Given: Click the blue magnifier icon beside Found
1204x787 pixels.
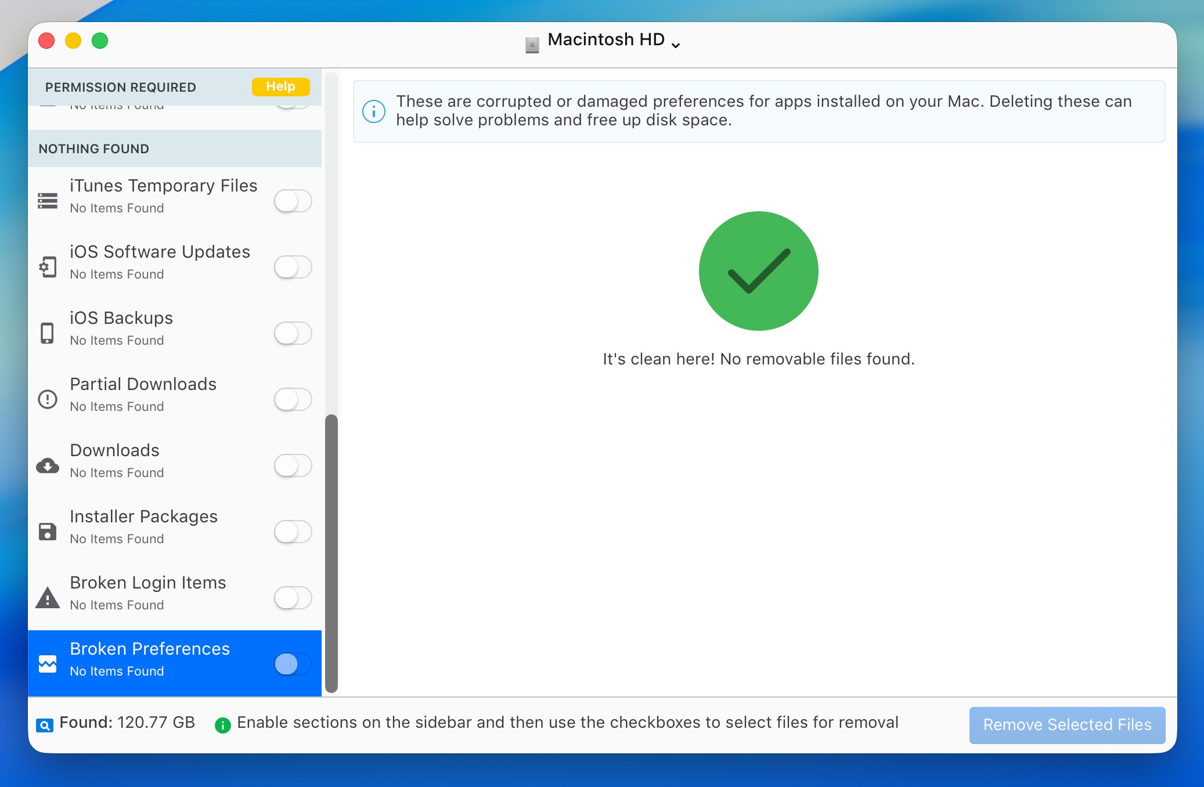Looking at the screenshot, I should click(x=45, y=725).
